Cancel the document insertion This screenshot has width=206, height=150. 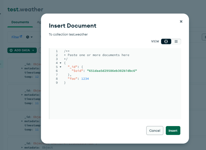click(x=155, y=130)
